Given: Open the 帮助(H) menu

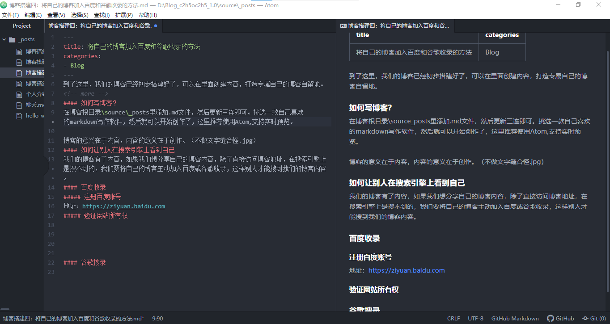Looking at the screenshot, I should coord(148,15).
